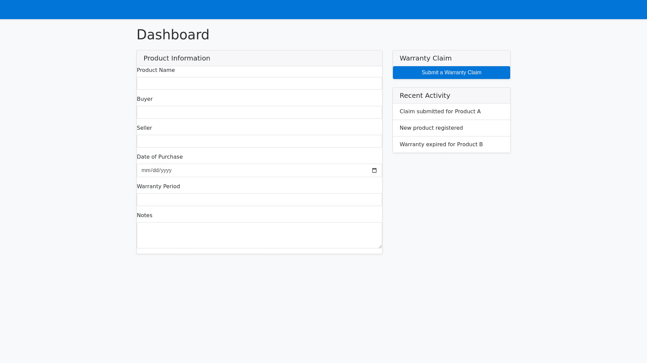Open the 'New product registered' activity item

coord(431,128)
